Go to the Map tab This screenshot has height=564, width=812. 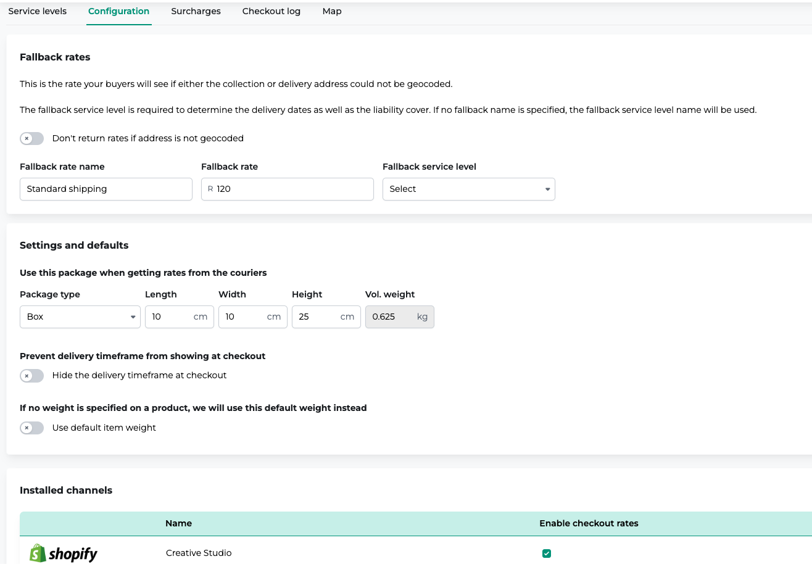click(x=332, y=11)
